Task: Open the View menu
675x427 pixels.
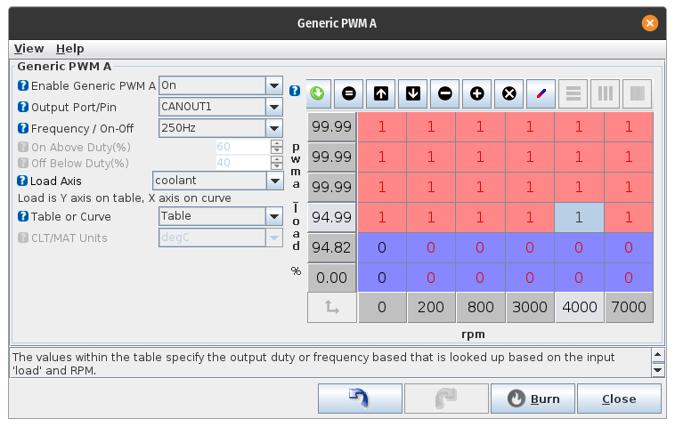Action: click(x=28, y=49)
